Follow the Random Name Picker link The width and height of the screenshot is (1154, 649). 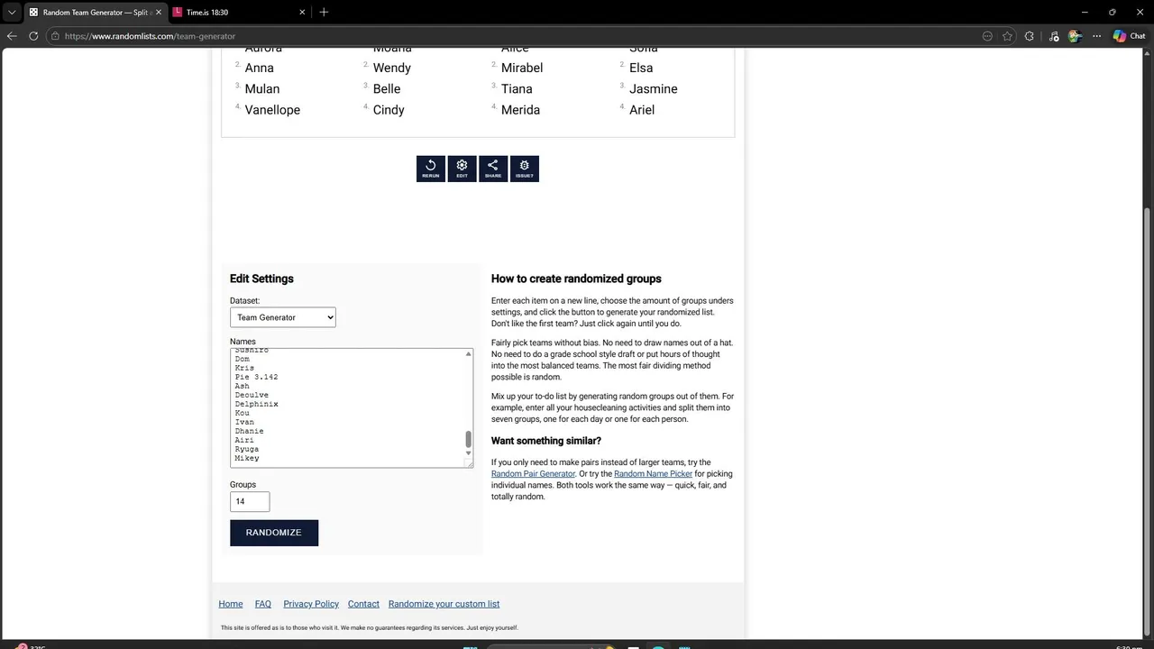point(653,474)
